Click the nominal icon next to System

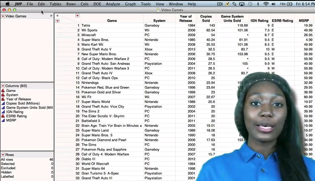coord(3,95)
